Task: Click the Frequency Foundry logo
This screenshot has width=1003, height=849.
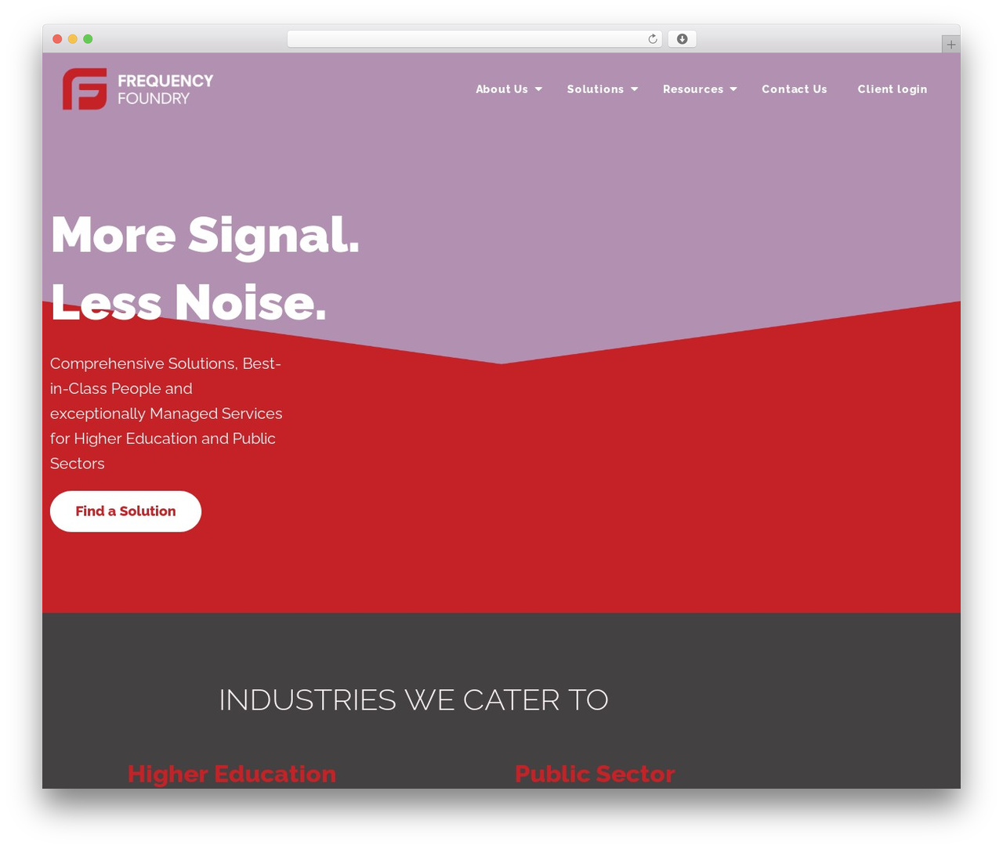Action: point(138,89)
